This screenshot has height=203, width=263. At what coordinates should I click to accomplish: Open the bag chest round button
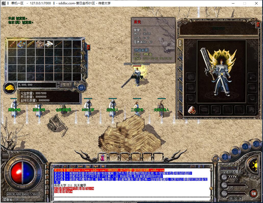coord(235,152)
